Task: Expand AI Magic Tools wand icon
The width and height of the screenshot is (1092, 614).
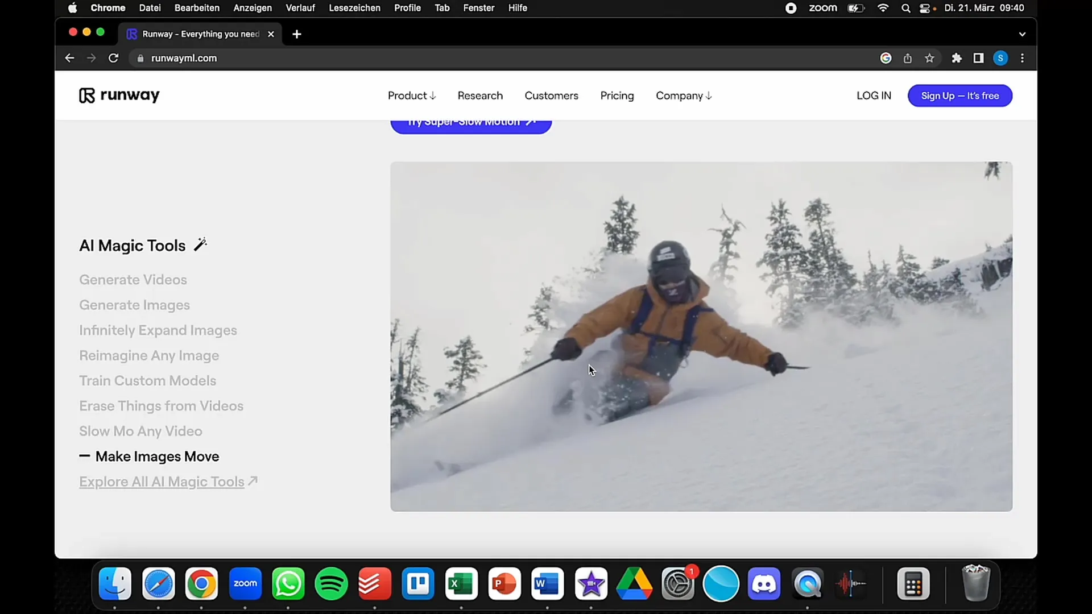Action: click(x=200, y=244)
